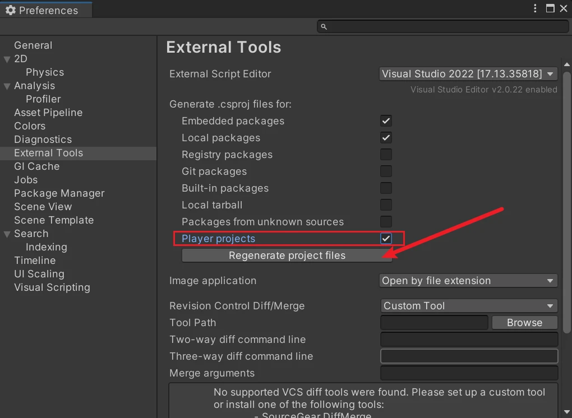Click the Preferences gear icon in tab
572x418 pixels.
point(11,10)
